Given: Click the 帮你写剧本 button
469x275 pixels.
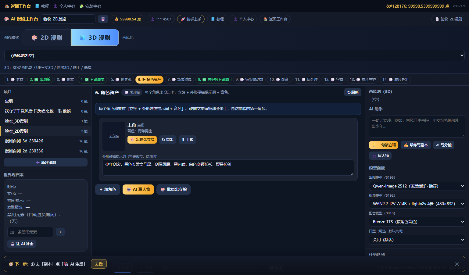Looking at the screenshot, I should point(416,145).
